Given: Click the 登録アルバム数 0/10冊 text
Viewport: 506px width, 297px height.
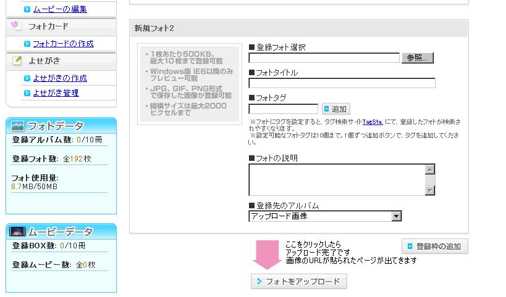Looking at the screenshot, I should click(57, 140).
